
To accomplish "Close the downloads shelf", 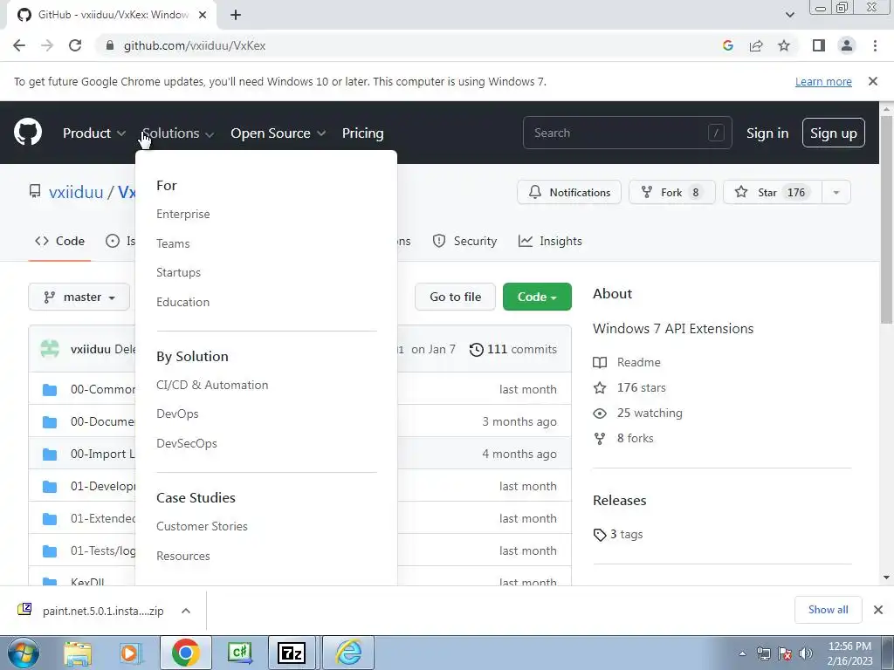I will click(878, 610).
